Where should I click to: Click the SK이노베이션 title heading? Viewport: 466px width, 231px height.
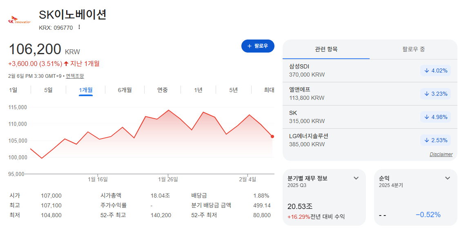click(x=73, y=15)
